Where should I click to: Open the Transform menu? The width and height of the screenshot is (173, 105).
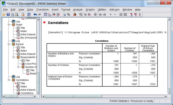(x=42, y=10)
